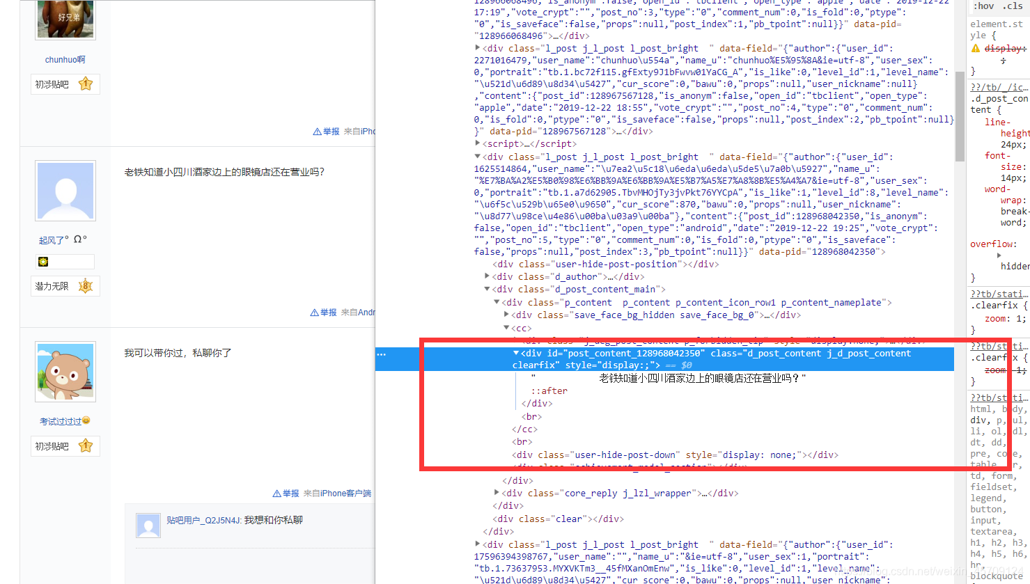Click the yellow warning icon beside display property
The height and width of the screenshot is (584, 1030).
click(976, 49)
